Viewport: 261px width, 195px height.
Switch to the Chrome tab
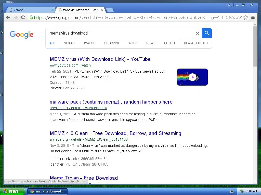coord(31,10)
